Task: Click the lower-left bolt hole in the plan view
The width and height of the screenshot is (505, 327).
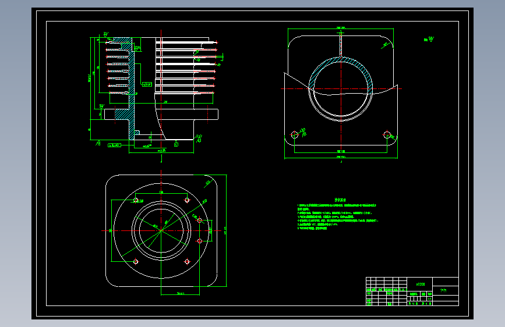Action: click(136, 261)
